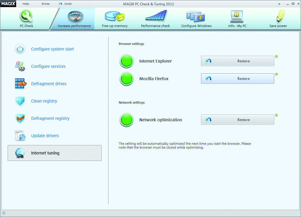
Task: Click the info icon beside Mozilla Firefox Restore
Action: click(x=276, y=74)
